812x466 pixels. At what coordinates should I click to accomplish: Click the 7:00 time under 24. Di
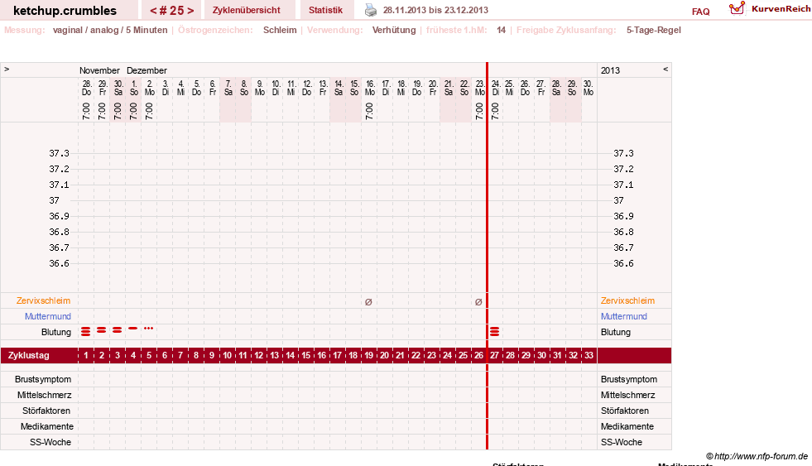(494, 111)
